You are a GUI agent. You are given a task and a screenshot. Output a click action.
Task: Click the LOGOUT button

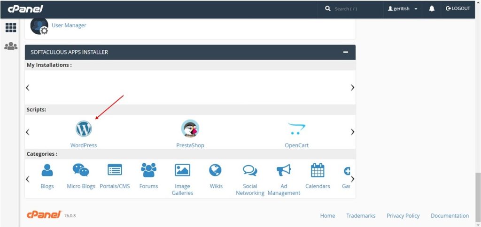point(458,8)
